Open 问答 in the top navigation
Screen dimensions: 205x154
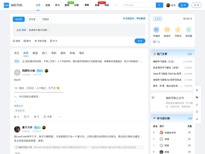(77, 5)
